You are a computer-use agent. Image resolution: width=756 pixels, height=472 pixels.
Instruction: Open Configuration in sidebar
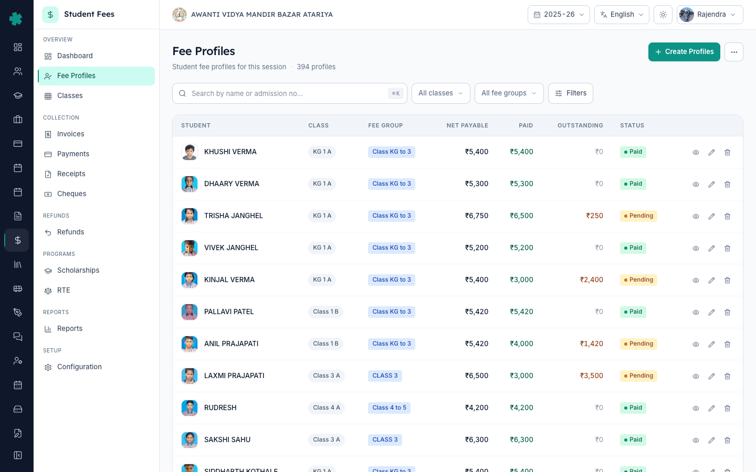(96, 367)
